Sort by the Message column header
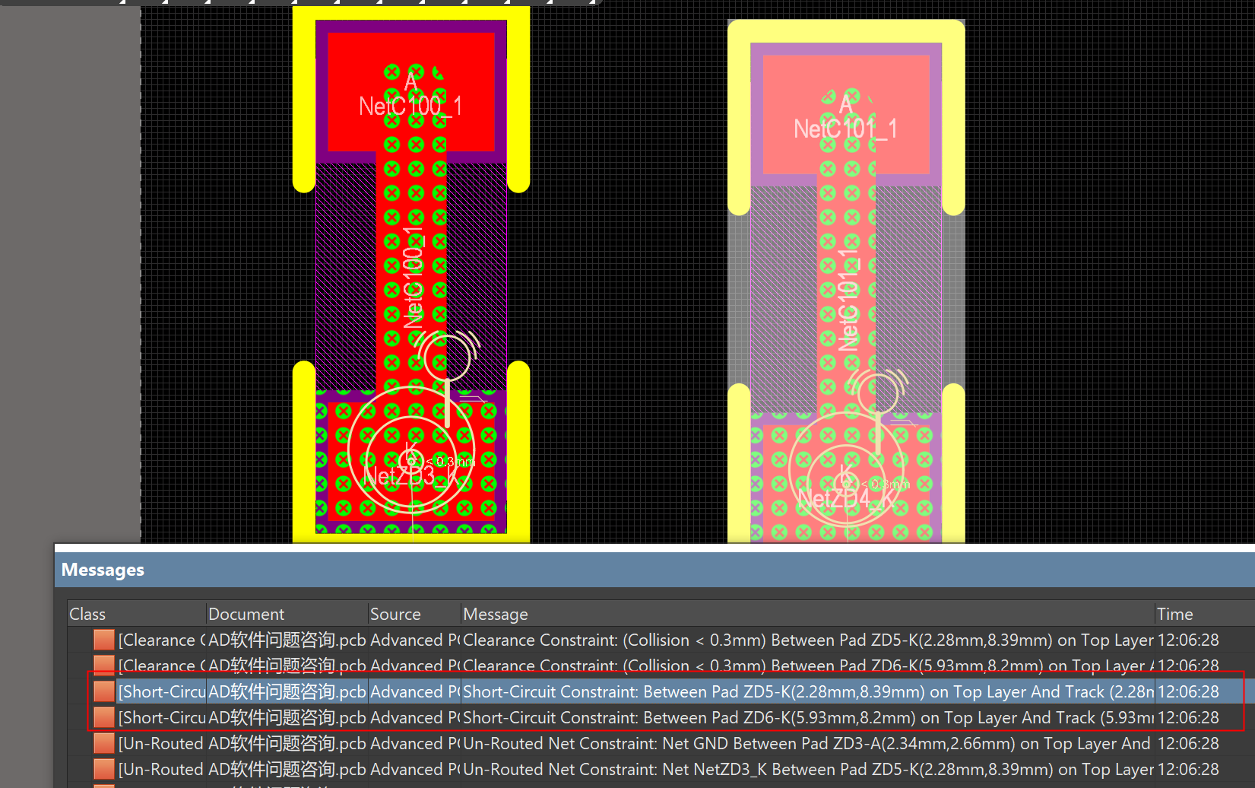The width and height of the screenshot is (1255, 788). 496,614
